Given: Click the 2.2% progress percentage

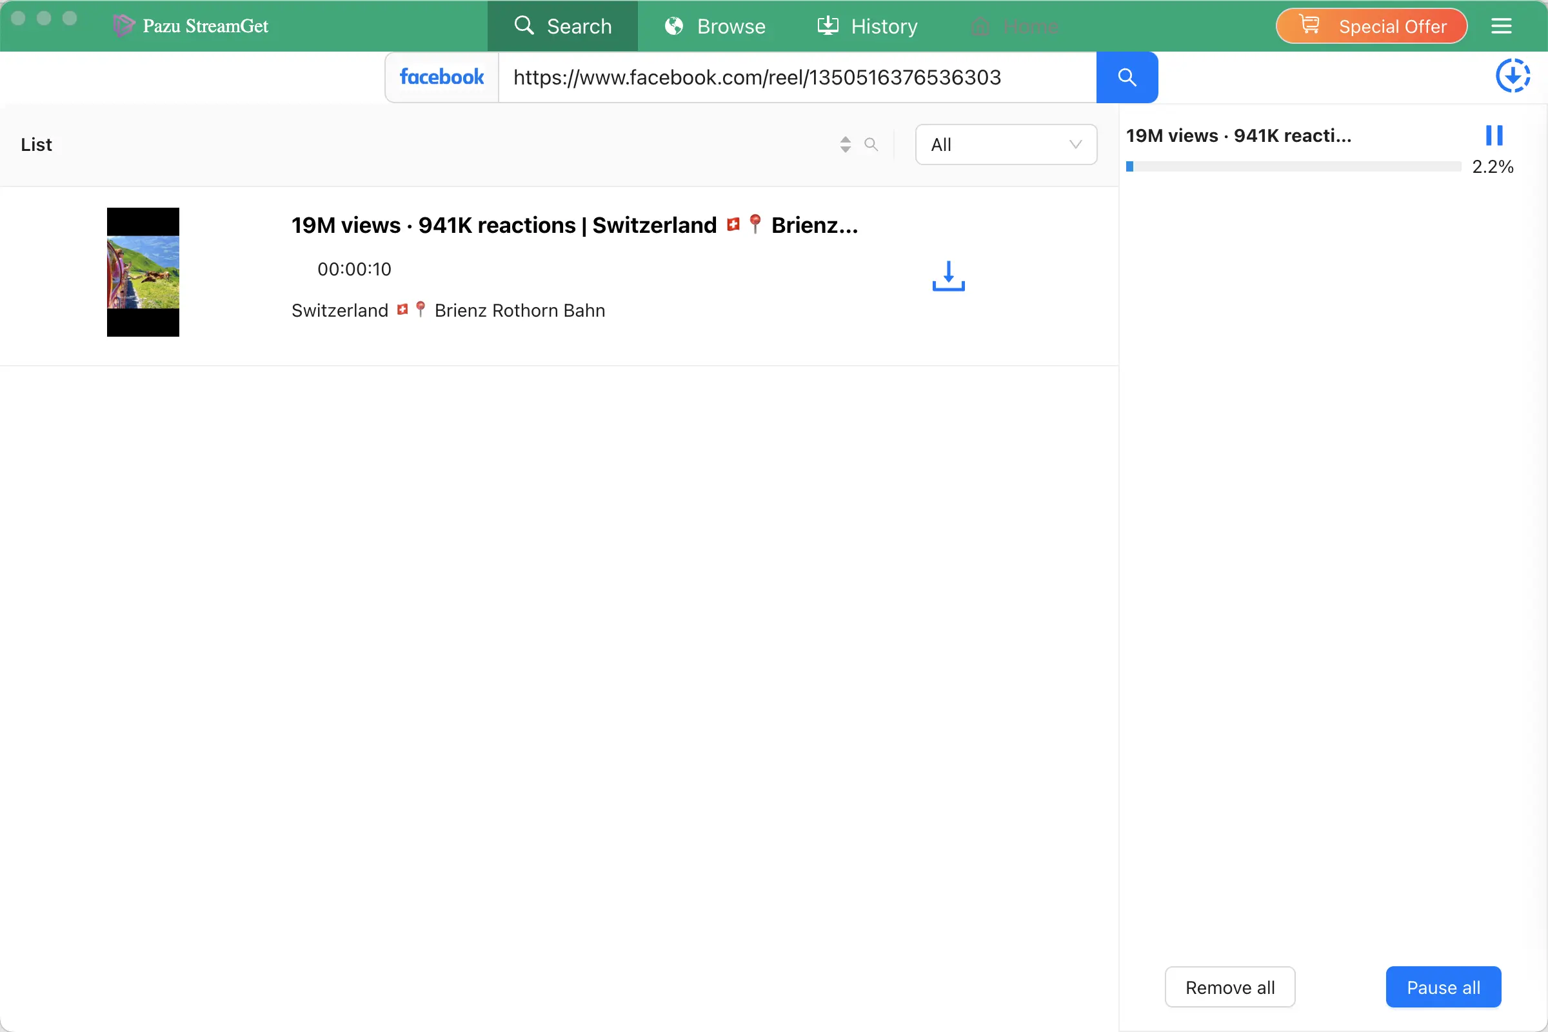Looking at the screenshot, I should click(x=1493, y=167).
